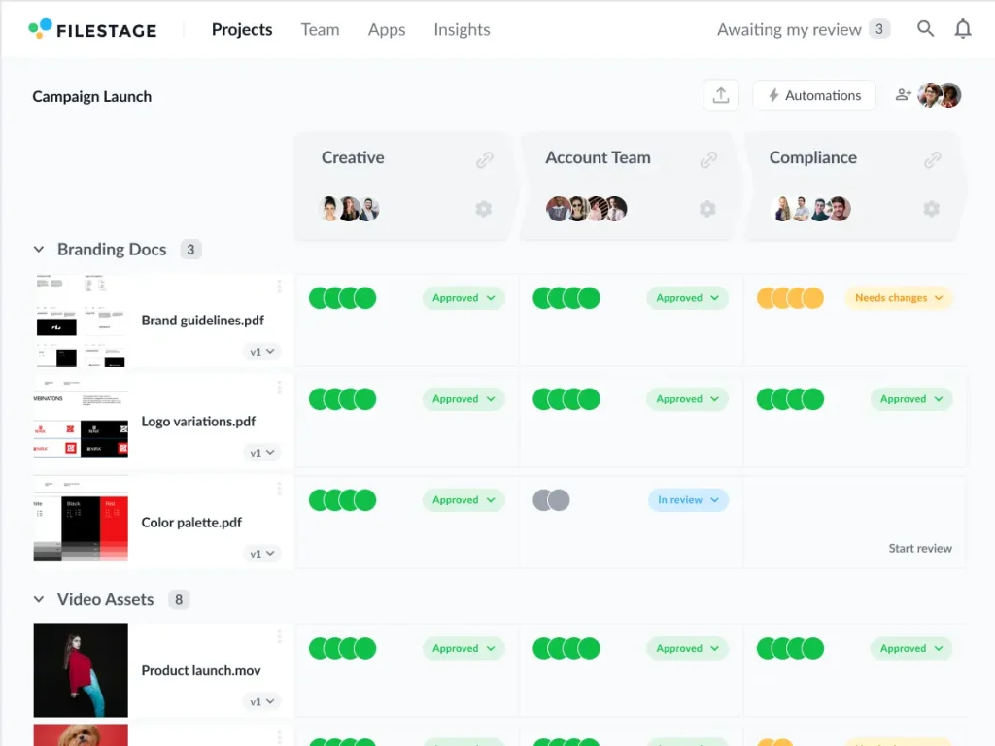Open Awaiting my review list
The height and width of the screenshot is (746, 995).
click(803, 29)
